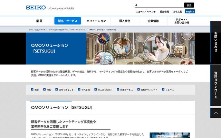Jump to ニュース section anchor

pyautogui.click(x=170, y=90)
